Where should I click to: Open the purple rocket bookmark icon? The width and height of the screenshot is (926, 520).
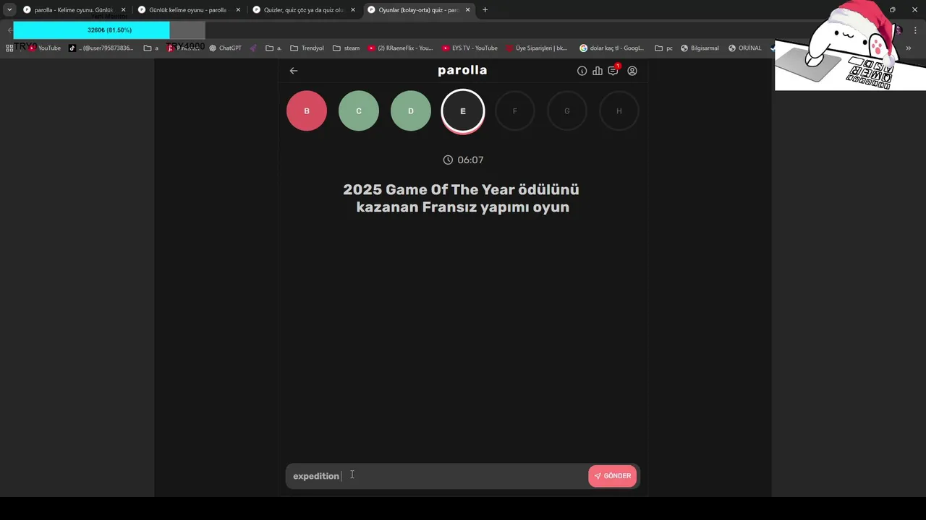253,48
